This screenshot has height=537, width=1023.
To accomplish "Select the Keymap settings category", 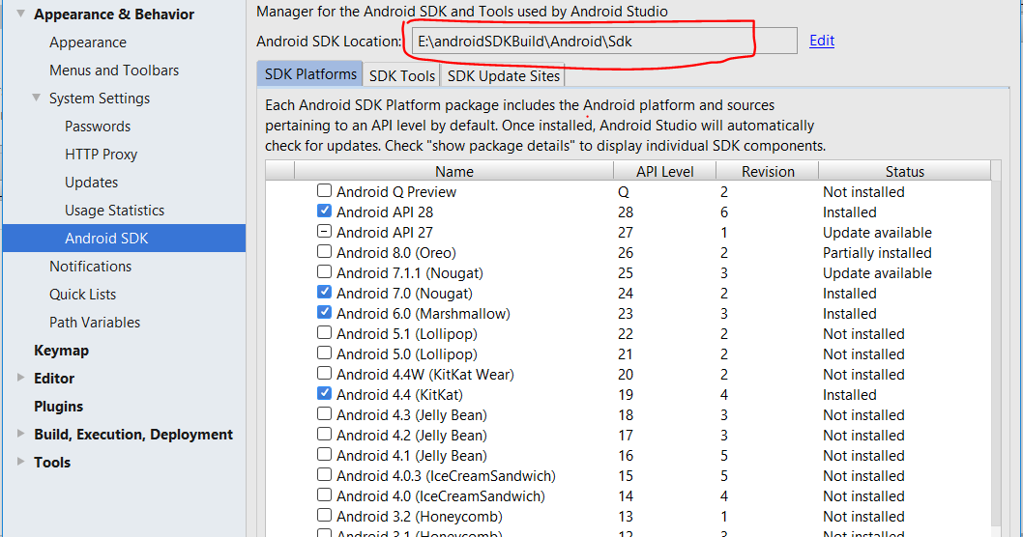I will (x=61, y=351).
